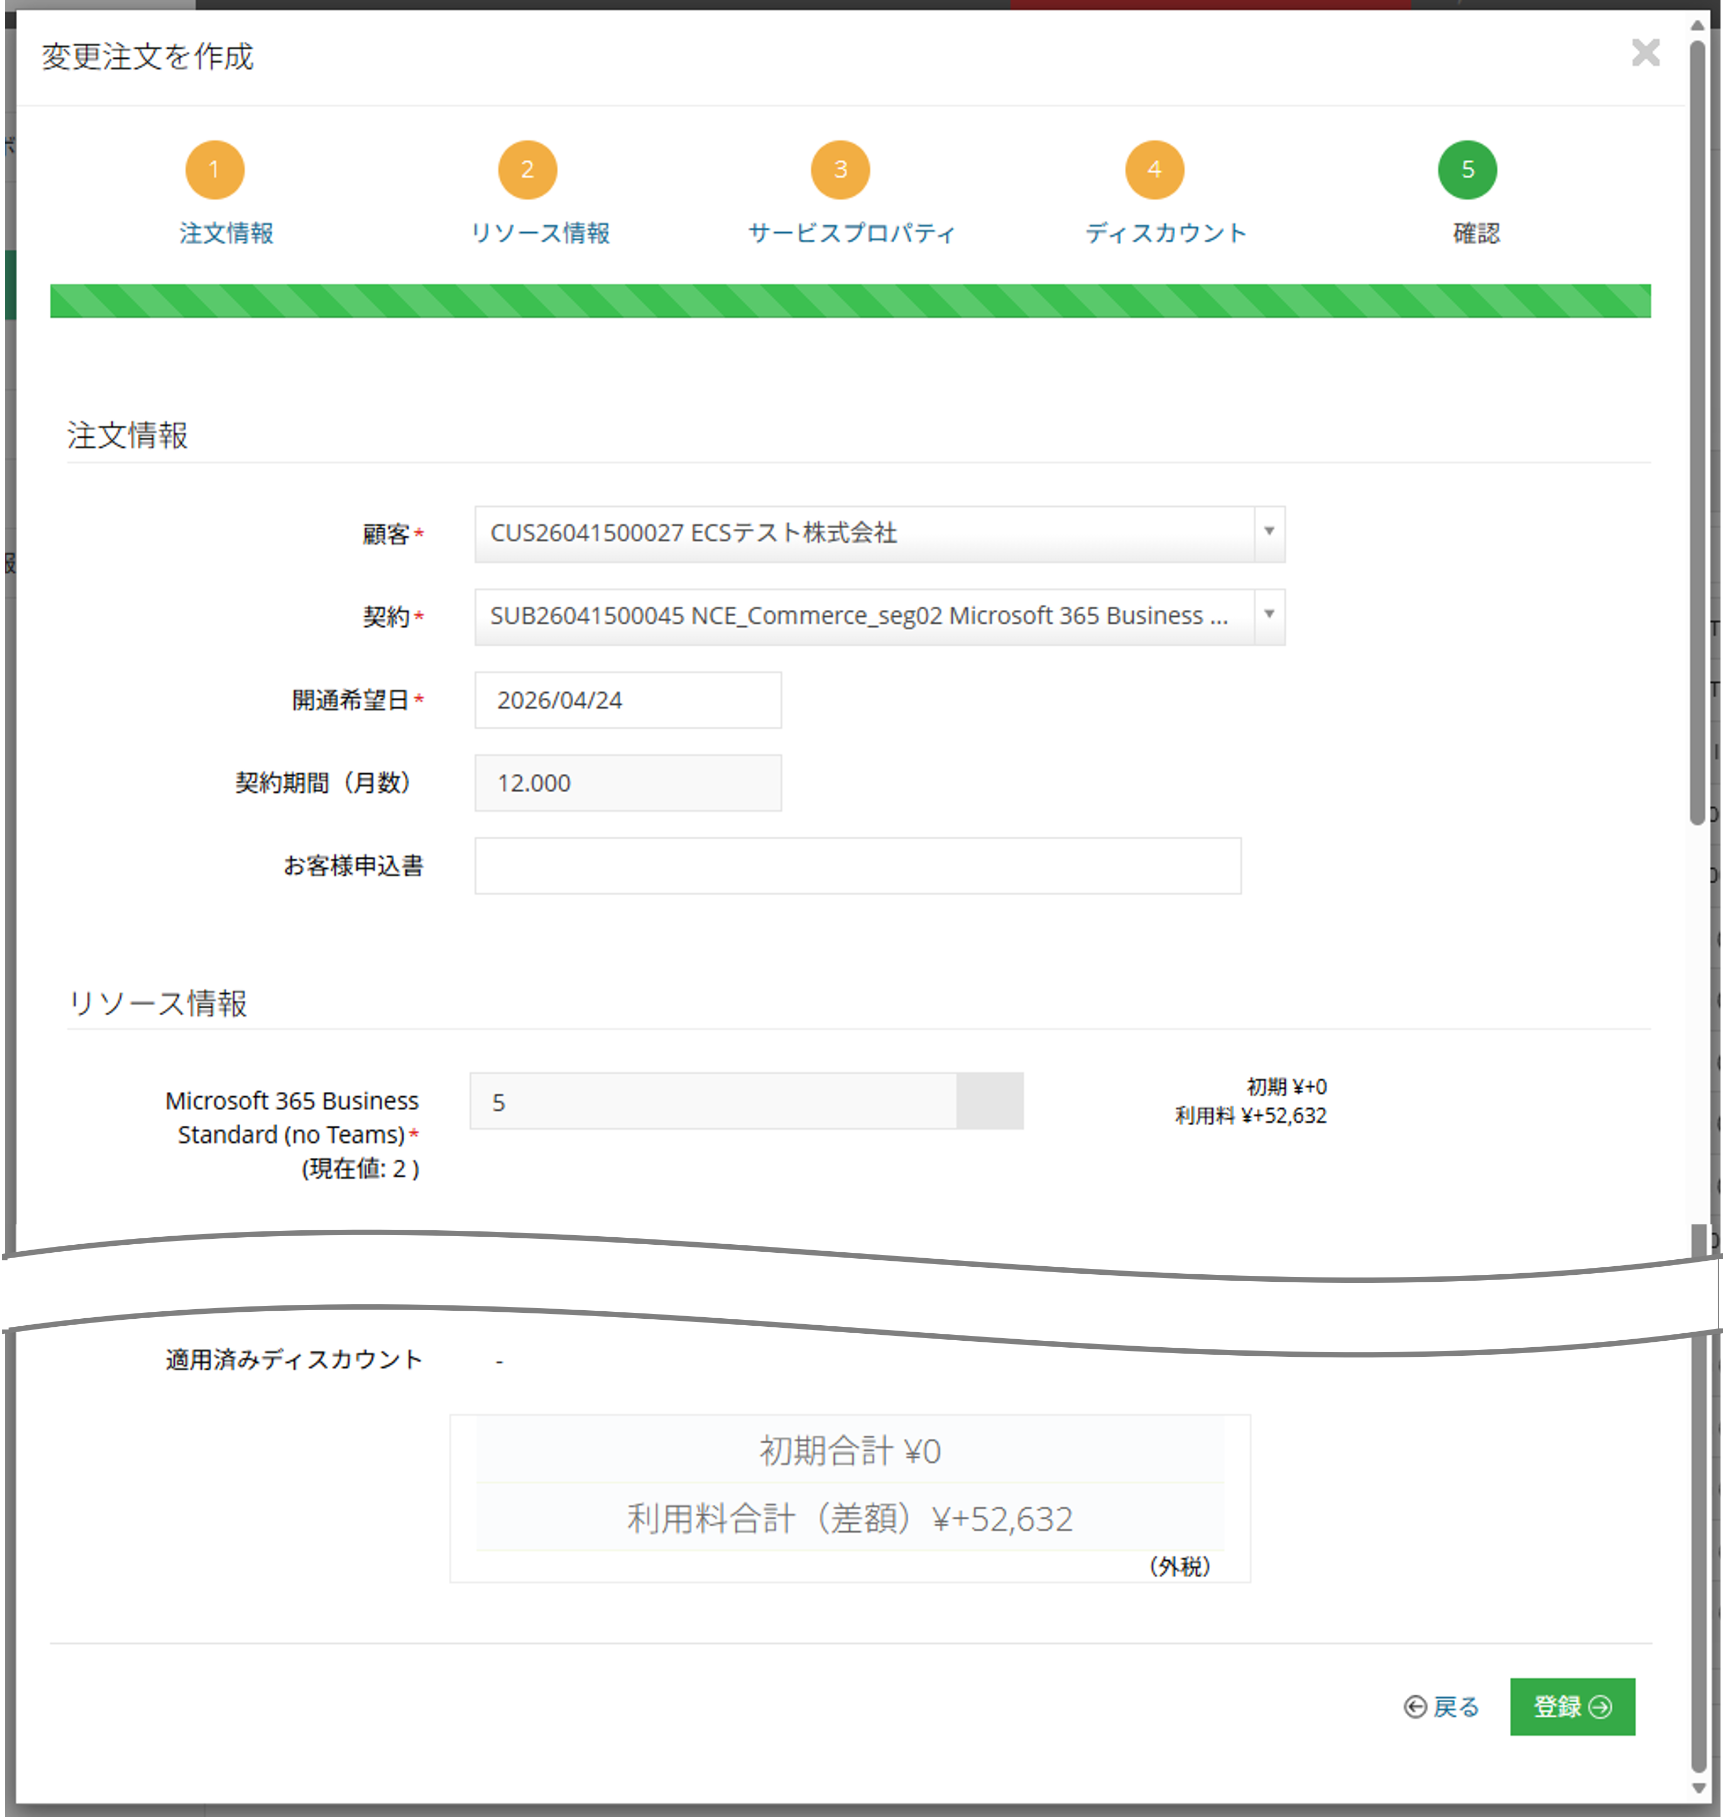Click the 変更注文を作成 dialog title
This screenshot has height=1817, width=1728.
pos(147,57)
